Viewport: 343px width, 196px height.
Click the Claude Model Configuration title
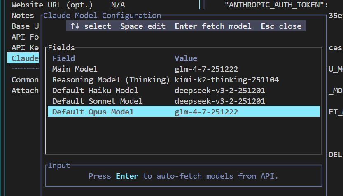102,16
